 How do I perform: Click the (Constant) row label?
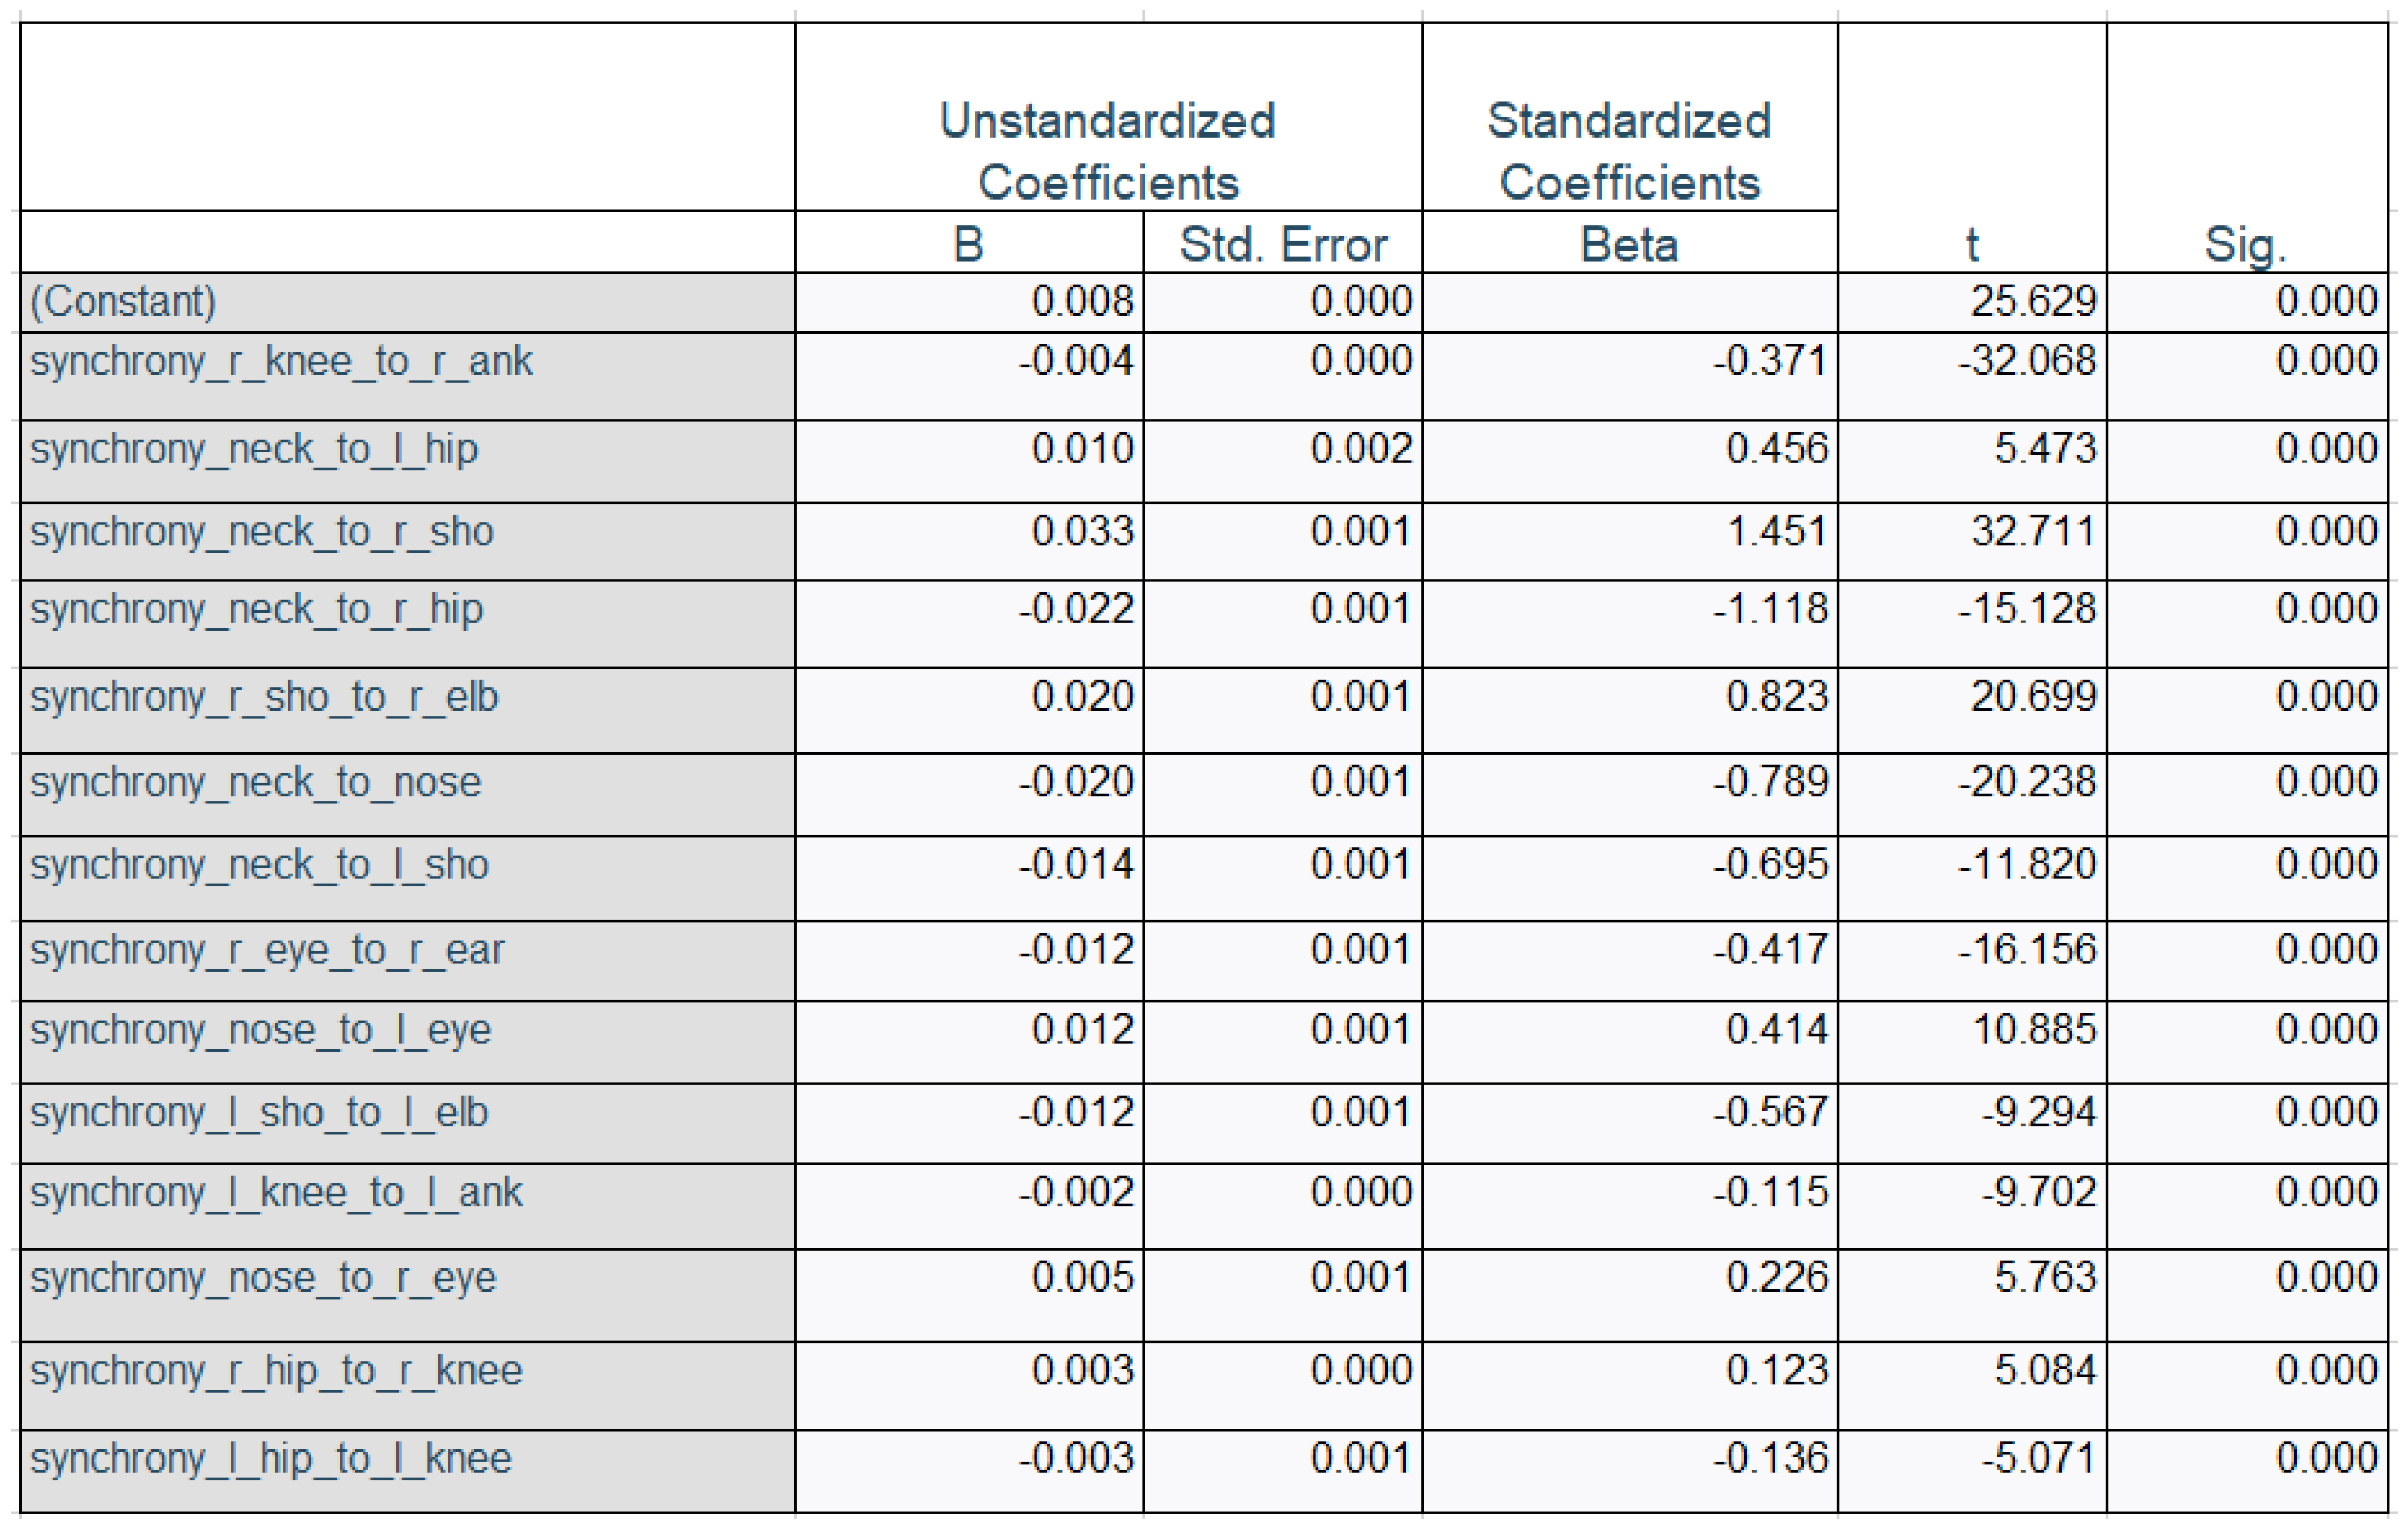(x=124, y=302)
